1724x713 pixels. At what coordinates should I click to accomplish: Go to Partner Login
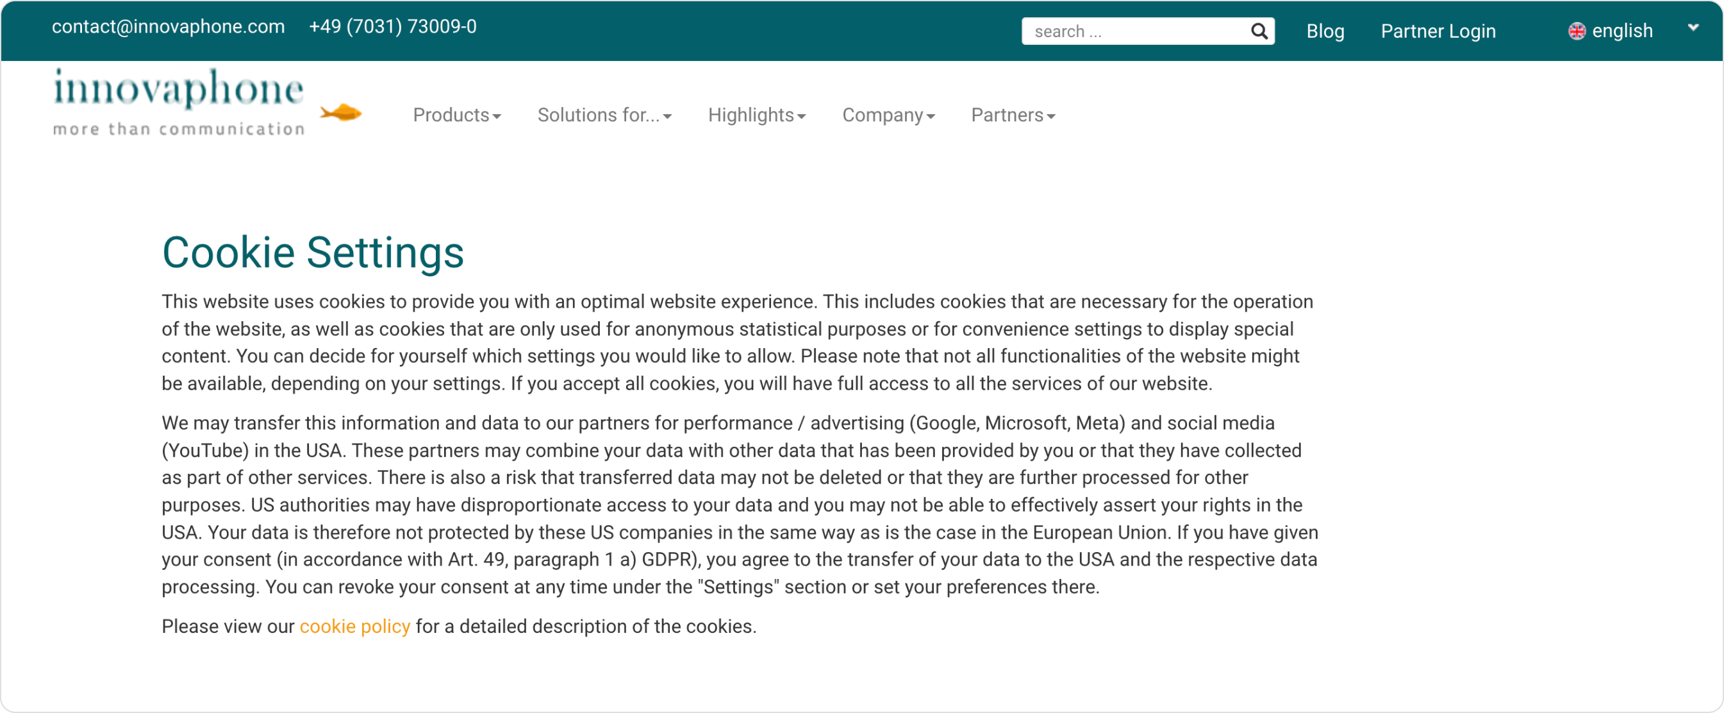click(1438, 31)
